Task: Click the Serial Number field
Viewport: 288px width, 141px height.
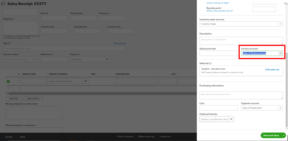Action: 88,31
